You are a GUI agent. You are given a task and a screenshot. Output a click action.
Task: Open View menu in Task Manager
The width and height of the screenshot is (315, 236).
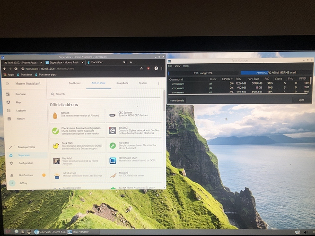click(177, 66)
